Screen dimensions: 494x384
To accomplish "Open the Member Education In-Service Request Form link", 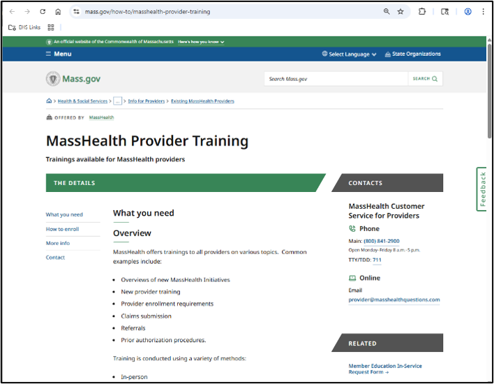I will pos(385,369).
